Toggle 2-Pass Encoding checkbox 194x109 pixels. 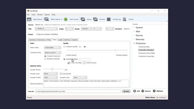click(69, 63)
